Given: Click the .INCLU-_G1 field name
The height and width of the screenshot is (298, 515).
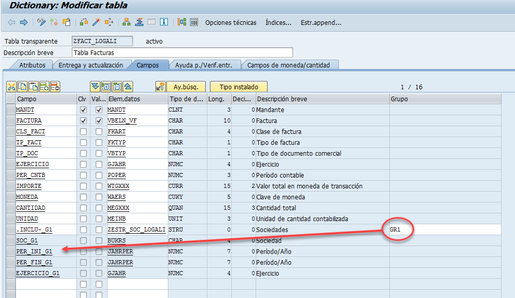Looking at the screenshot, I should coord(34,230).
